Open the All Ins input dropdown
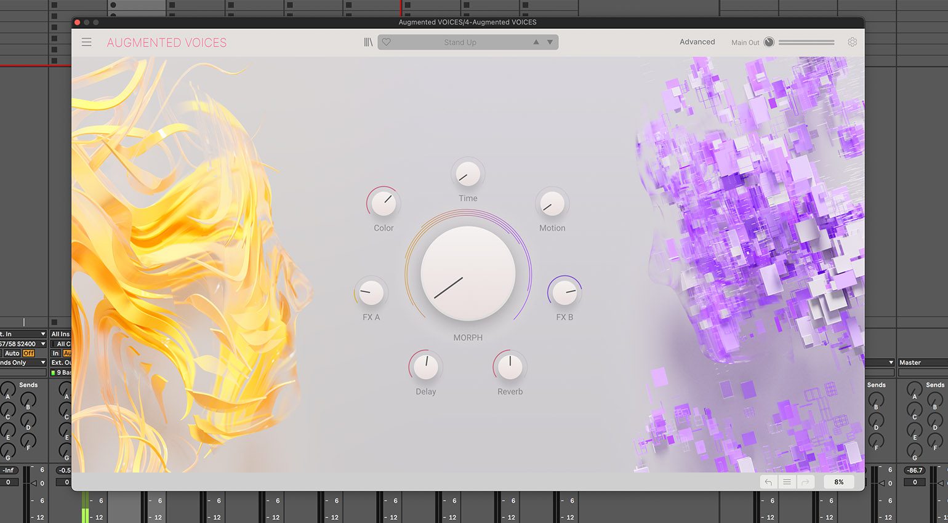This screenshot has width=948, height=523. pyautogui.click(x=61, y=334)
